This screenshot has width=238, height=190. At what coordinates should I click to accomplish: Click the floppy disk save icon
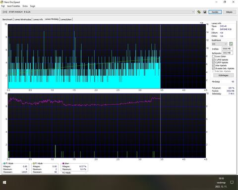(205, 12)
